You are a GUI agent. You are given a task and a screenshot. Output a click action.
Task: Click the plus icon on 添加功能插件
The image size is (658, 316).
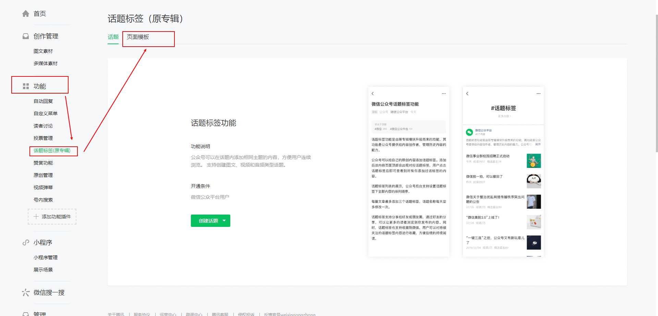click(36, 216)
